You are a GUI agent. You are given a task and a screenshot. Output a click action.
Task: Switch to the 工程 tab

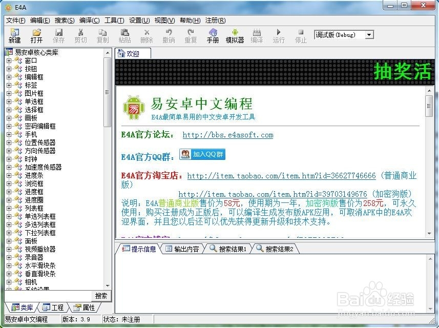(53, 307)
